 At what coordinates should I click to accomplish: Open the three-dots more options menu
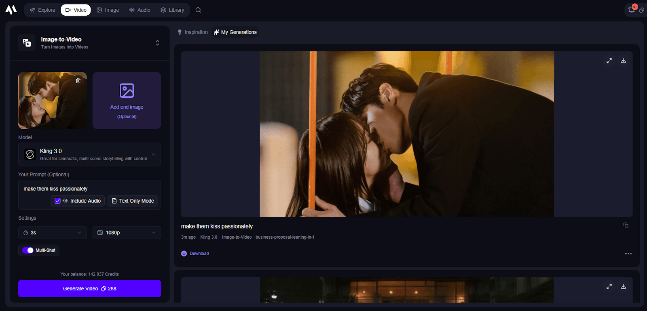click(628, 254)
